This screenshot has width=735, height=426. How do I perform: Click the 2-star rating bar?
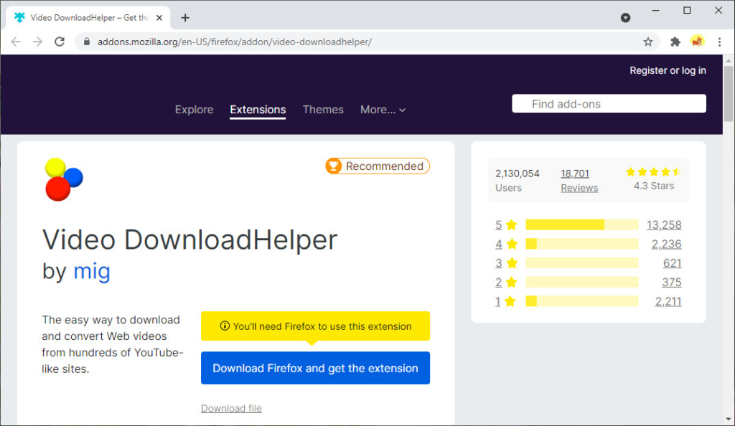(581, 283)
